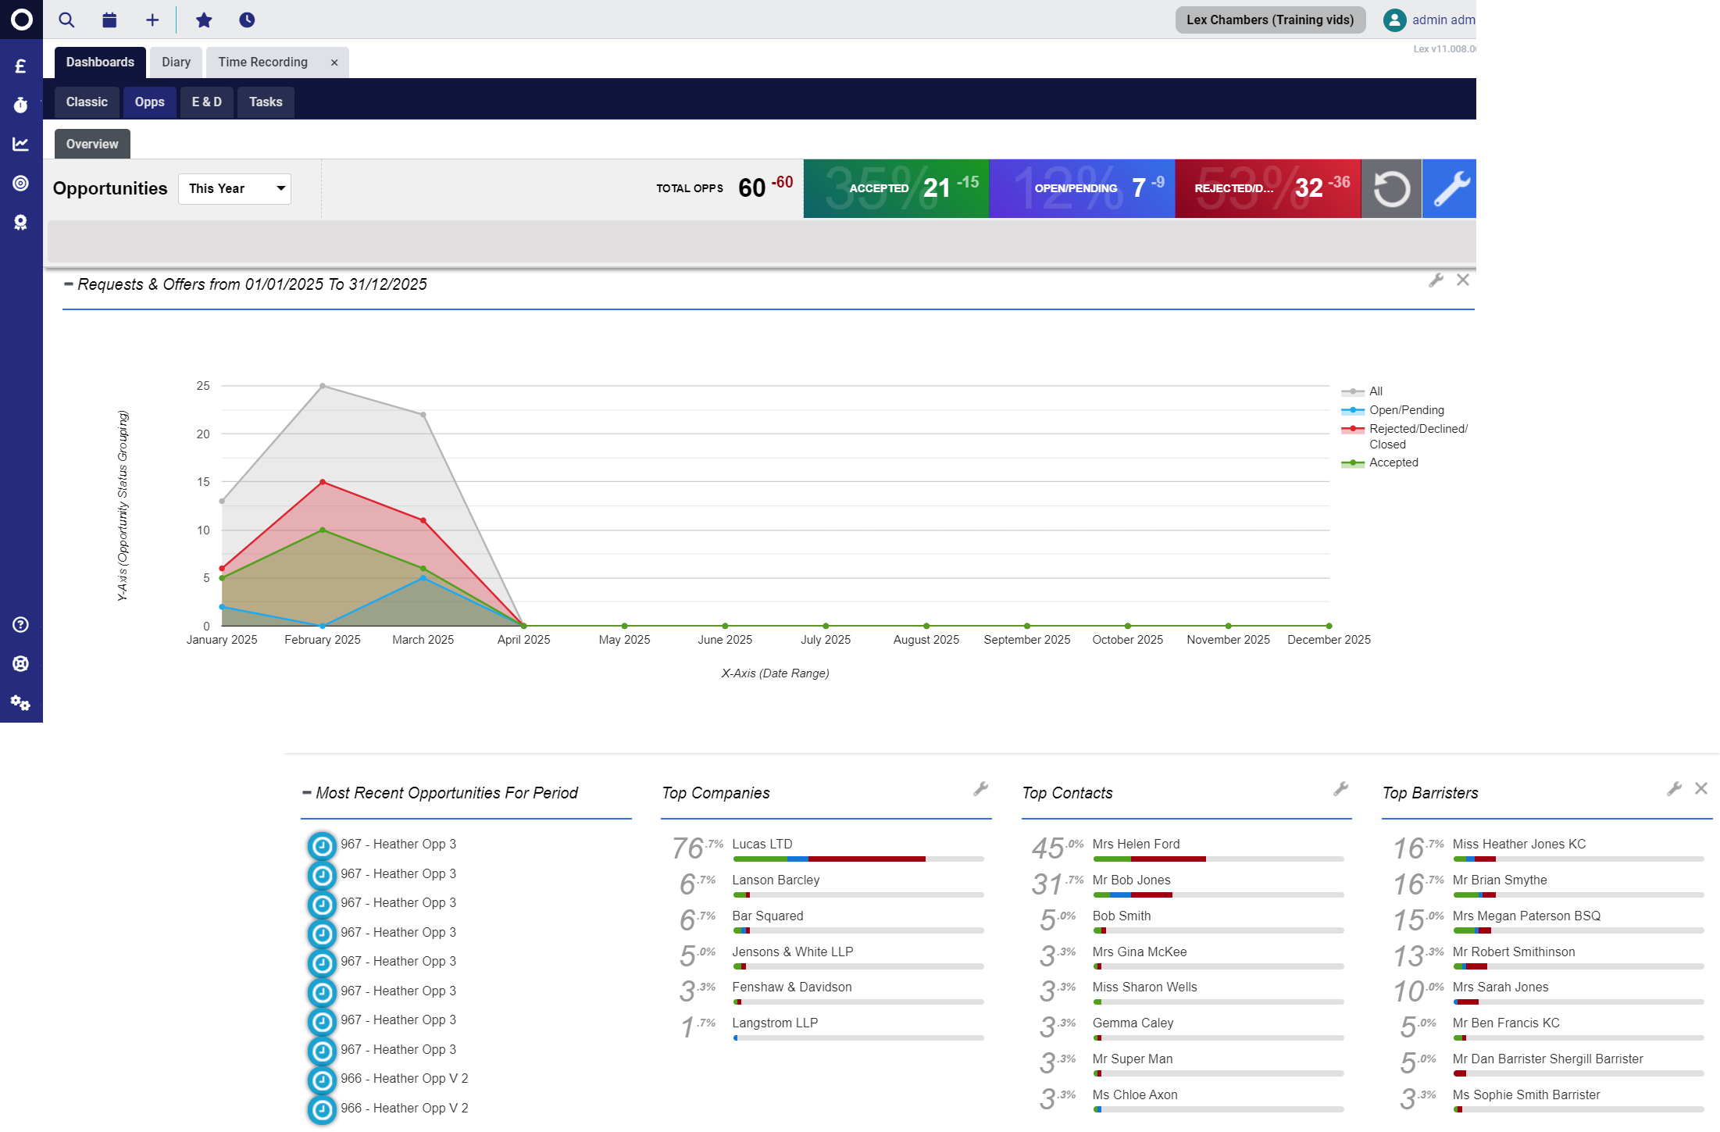Viewport: 1720px width, 1132px height.
Task: Click wrench icon on Top Companies panel
Action: click(981, 789)
